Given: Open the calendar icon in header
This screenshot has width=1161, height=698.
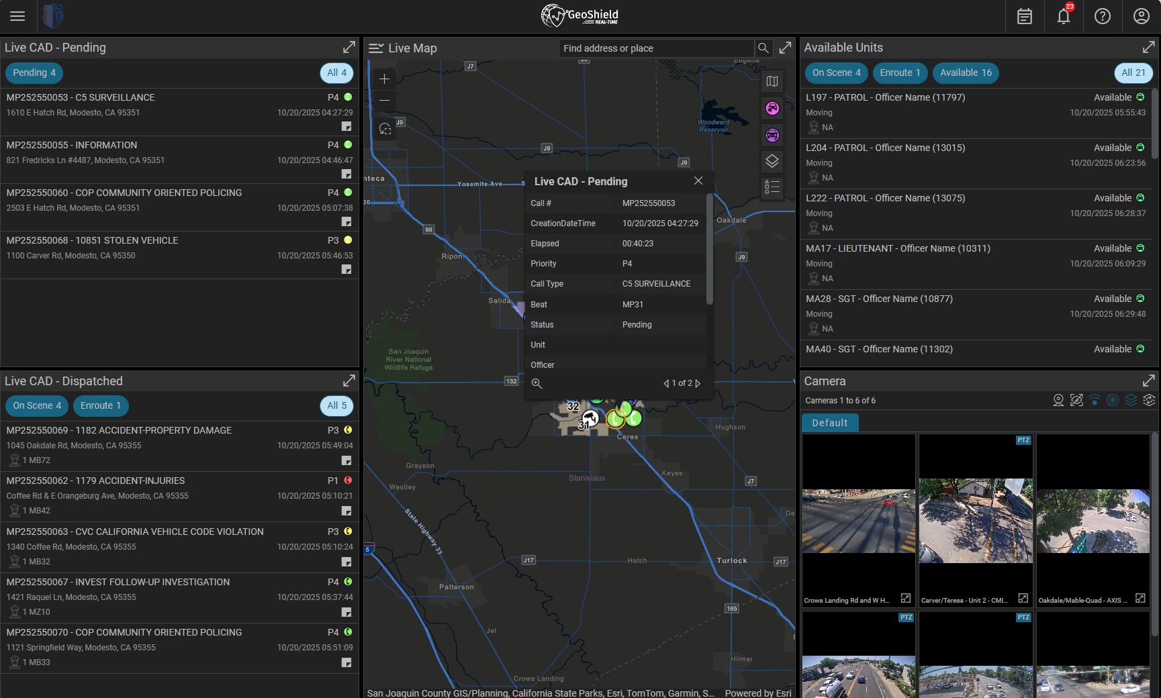Looking at the screenshot, I should (1025, 16).
